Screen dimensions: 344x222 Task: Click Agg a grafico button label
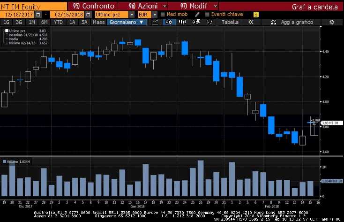coord(297,22)
